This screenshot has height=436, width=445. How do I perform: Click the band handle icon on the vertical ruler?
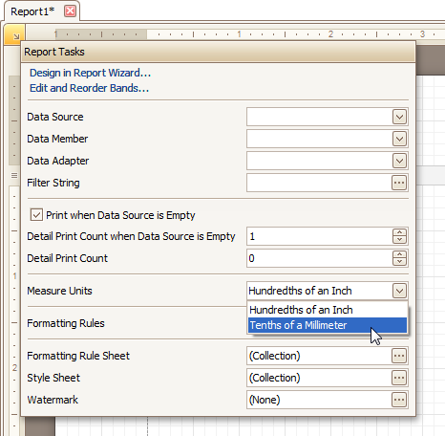[x=14, y=175]
